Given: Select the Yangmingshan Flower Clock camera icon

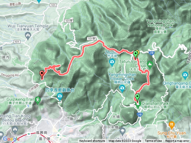Looking at the screenshot, I should [122, 89].
